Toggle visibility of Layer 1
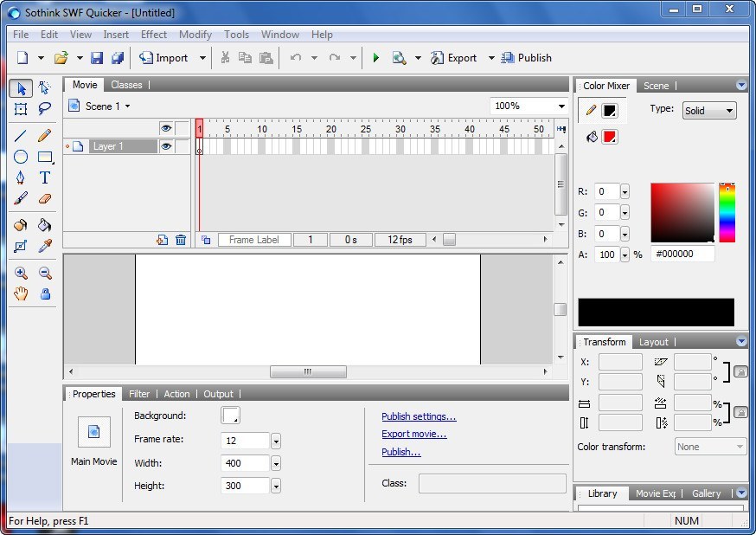Image resolution: width=756 pixels, height=535 pixels. pos(166,146)
